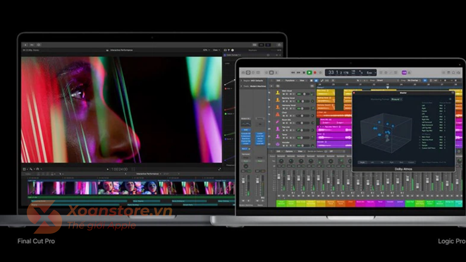This screenshot has width=466, height=262.
Task: Expand the Region MIDI Defaults disclosure triangle
Action: pyautogui.click(x=241, y=81)
